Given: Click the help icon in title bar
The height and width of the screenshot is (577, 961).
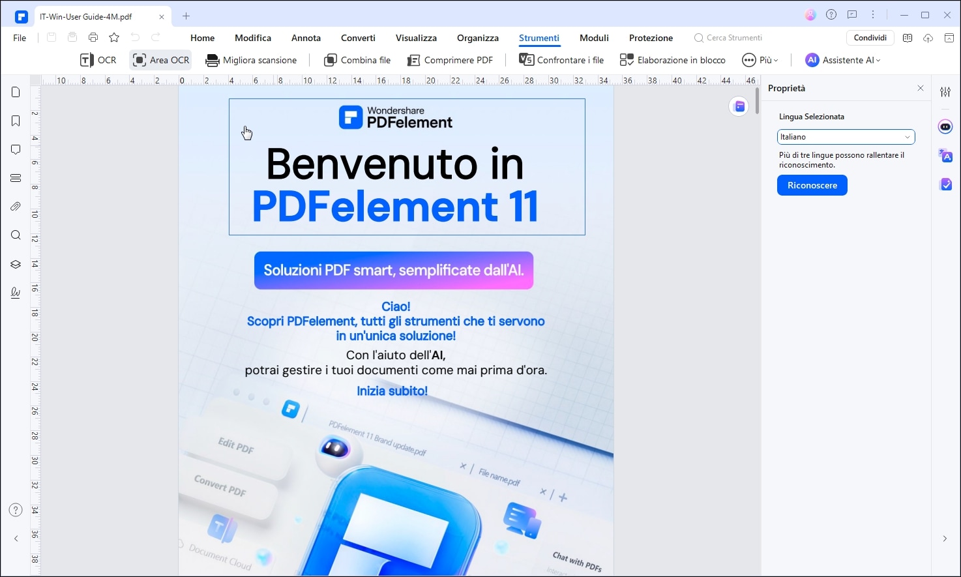Looking at the screenshot, I should [831, 15].
